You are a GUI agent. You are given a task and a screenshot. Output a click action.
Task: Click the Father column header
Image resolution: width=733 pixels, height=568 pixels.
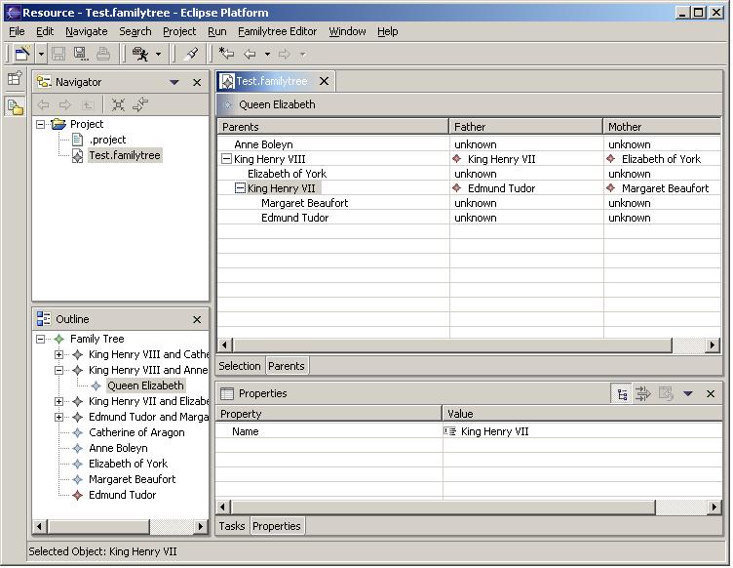click(x=526, y=127)
